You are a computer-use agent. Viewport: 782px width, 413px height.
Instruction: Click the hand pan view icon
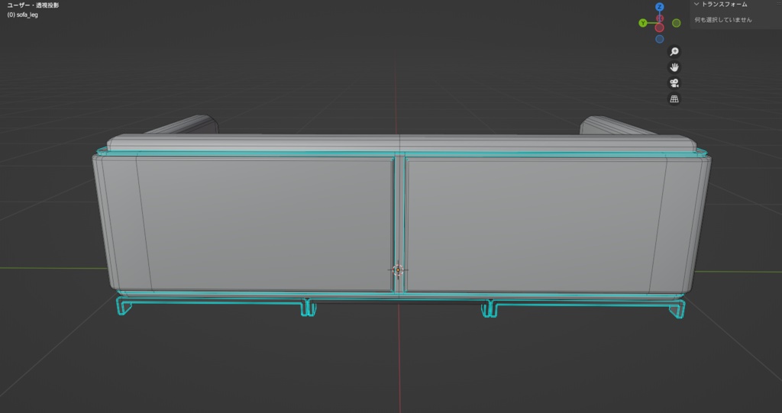tap(674, 67)
